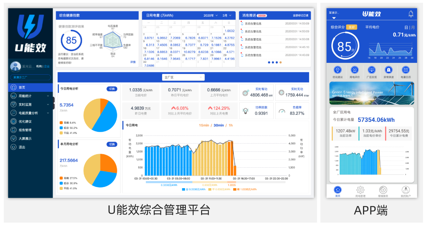Expand the 用能统计 submenu chevron

click(48, 96)
